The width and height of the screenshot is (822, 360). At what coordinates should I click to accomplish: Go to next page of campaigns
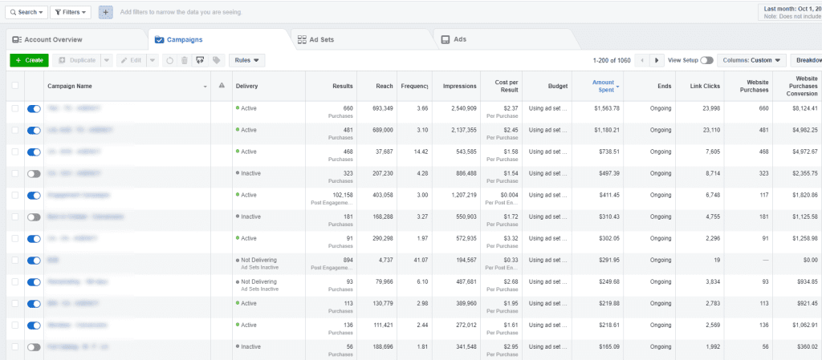point(657,60)
